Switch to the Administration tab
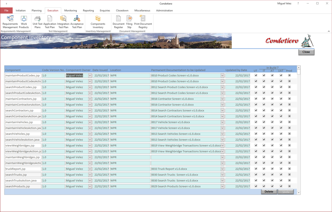The height and width of the screenshot is (212, 332). (x=164, y=11)
